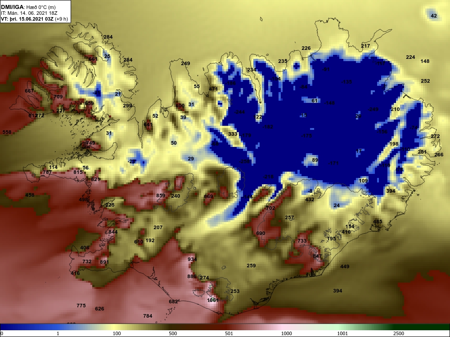Click the map value '787'

(47, 172)
